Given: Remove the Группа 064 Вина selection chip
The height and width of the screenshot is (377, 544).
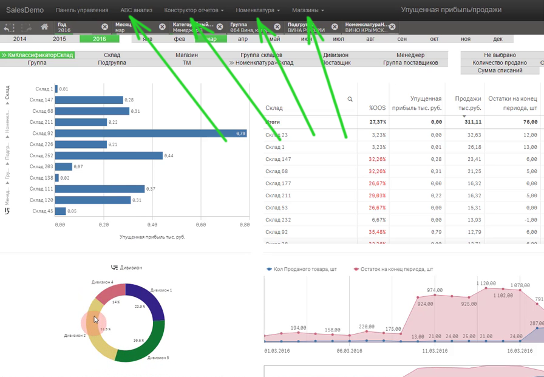Looking at the screenshot, I should tap(277, 27).
